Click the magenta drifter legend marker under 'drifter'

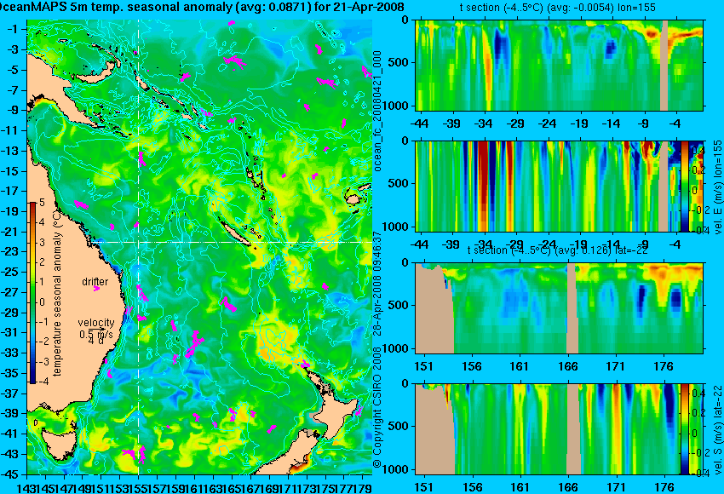96,289
